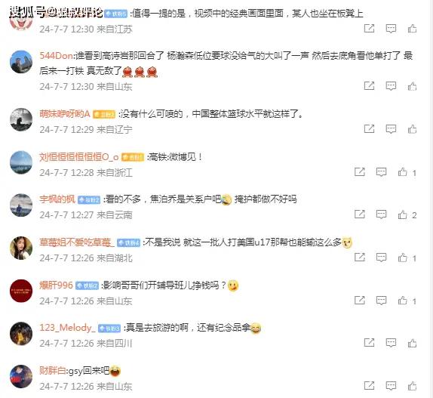Image resolution: width=433 pixels, height=398 pixels.
Task: Open 宇枫的枫's profile avatar
Action: pyautogui.click(x=21, y=205)
